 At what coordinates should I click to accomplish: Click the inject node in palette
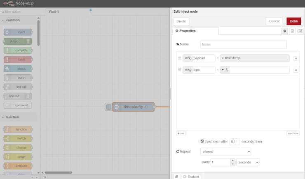point(18,32)
